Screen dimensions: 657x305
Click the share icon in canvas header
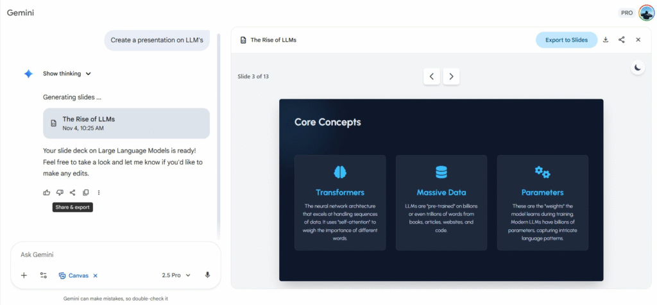click(622, 40)
